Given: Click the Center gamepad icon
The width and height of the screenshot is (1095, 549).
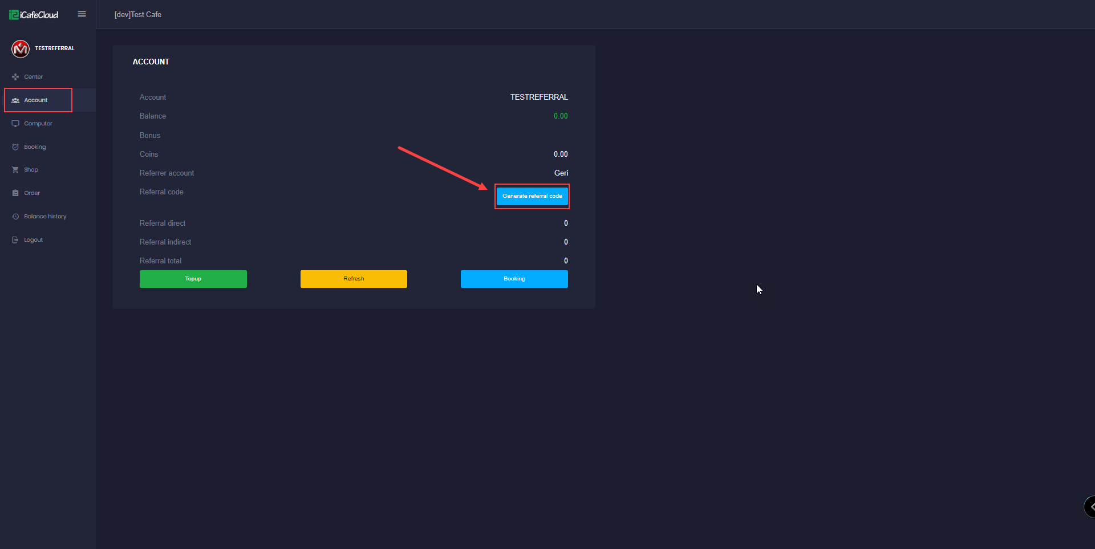Looking at the screenshot, I should (x=15, y=77).
